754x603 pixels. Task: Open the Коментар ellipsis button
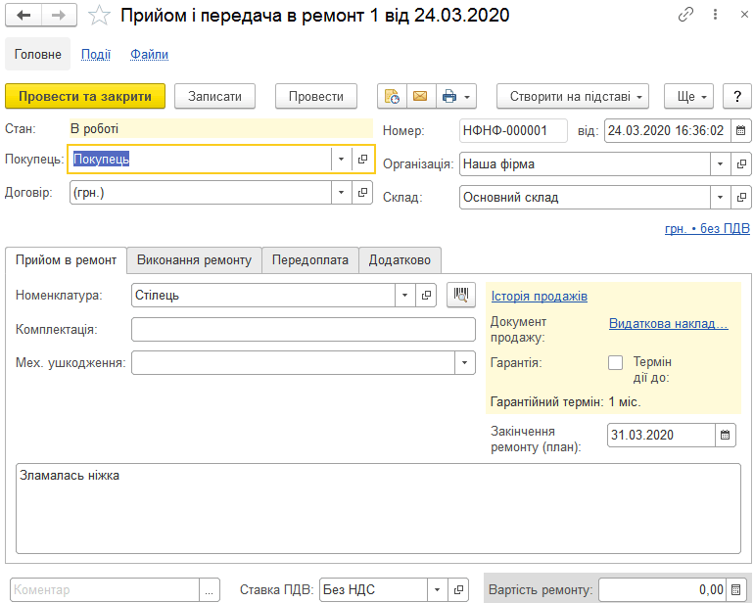pyautogui.click(x=210, y=589)
